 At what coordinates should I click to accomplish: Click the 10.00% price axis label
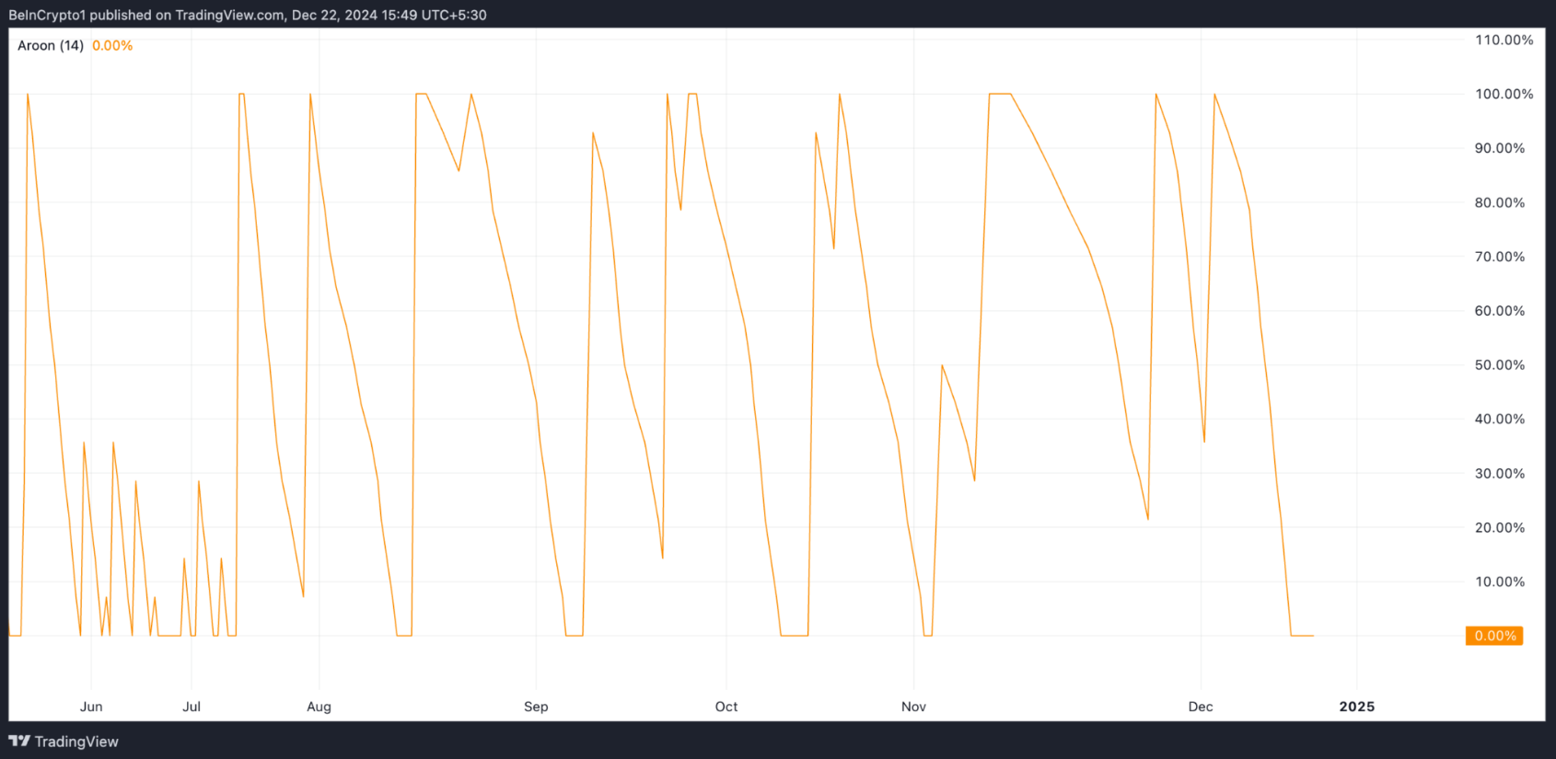1500,581
